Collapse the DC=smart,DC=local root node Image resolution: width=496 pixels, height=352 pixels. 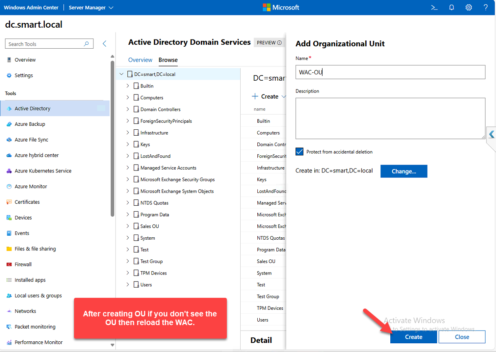122,74
